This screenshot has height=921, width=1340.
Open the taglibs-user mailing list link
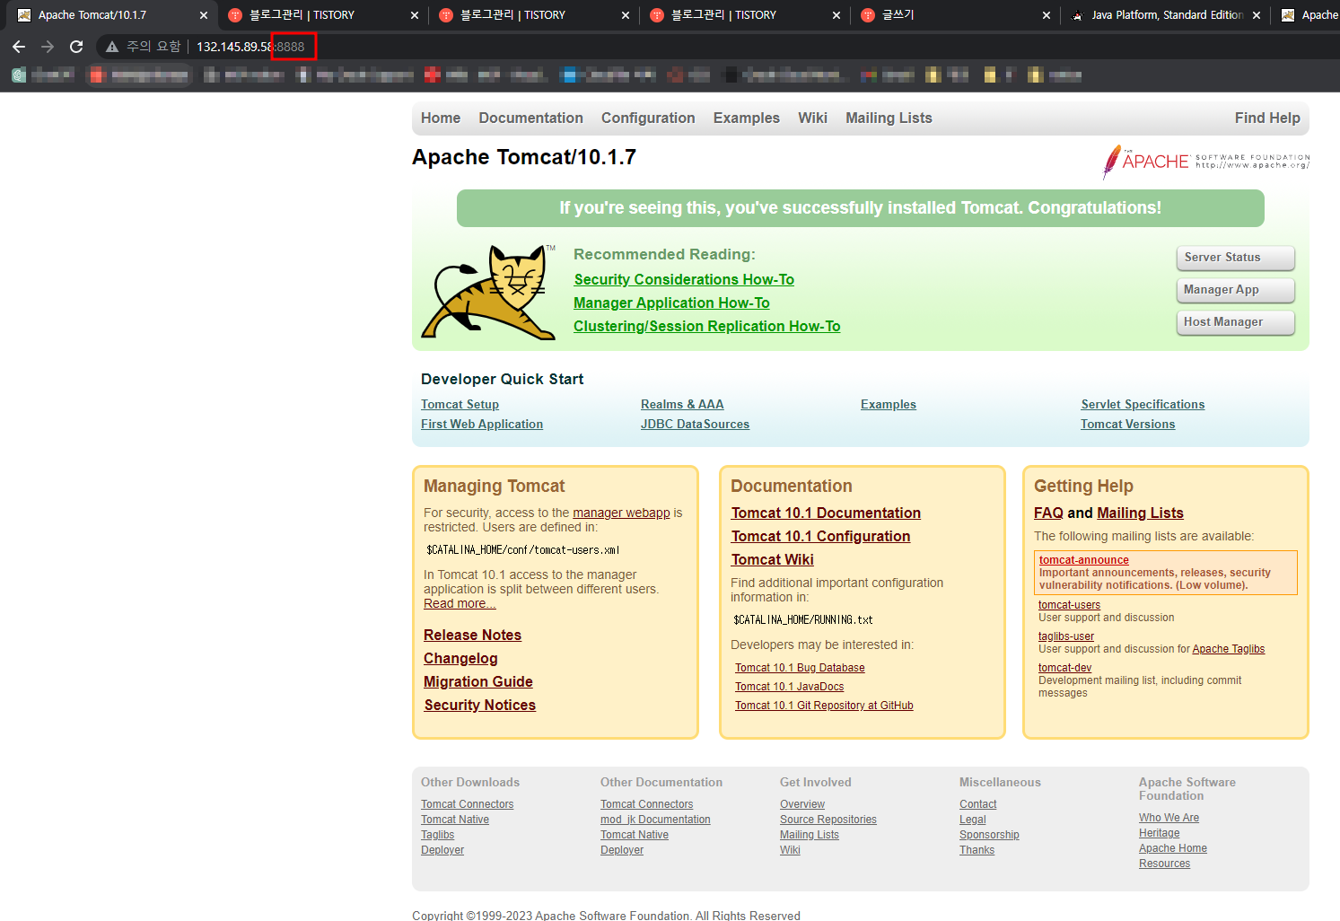tap(1066, 636)
